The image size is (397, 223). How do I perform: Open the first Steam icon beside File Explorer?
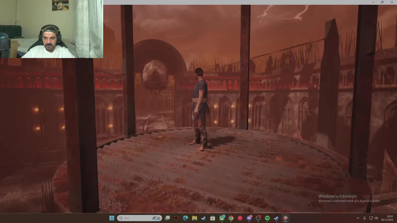(203, 218)
